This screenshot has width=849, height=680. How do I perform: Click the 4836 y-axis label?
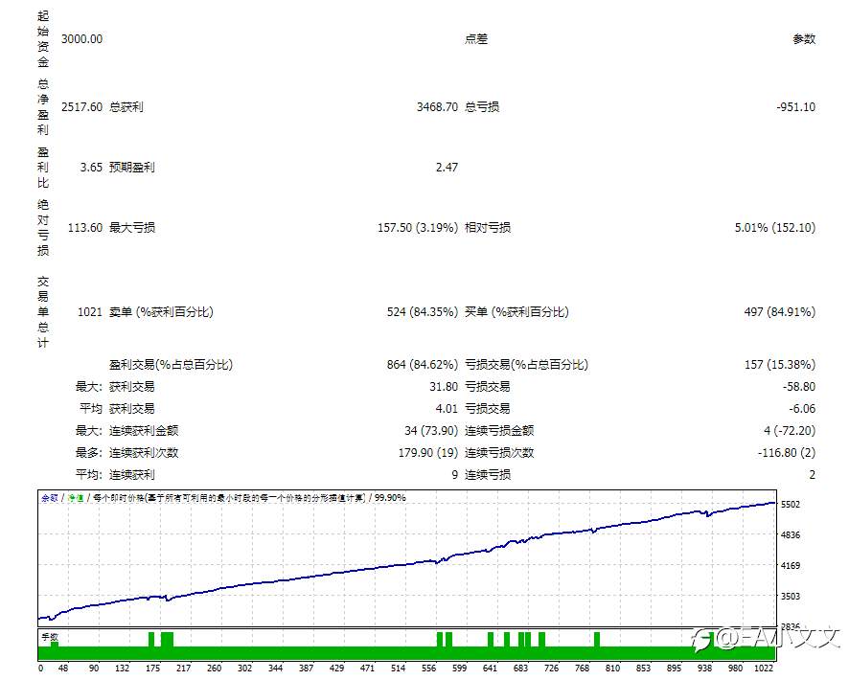[x=790, y=535]
